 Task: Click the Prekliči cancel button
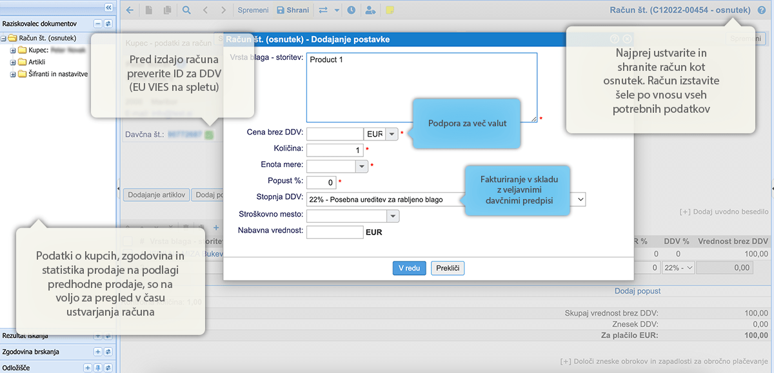tap(448, 269)
